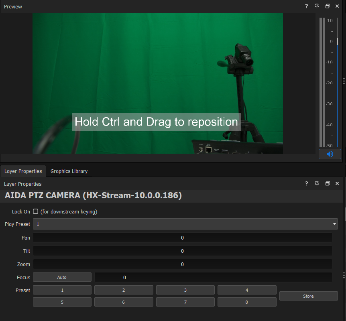Image resolution: width=346 pixels, height=321 pixels.
Task: Click the Zoom value slider
Action: 182,264
